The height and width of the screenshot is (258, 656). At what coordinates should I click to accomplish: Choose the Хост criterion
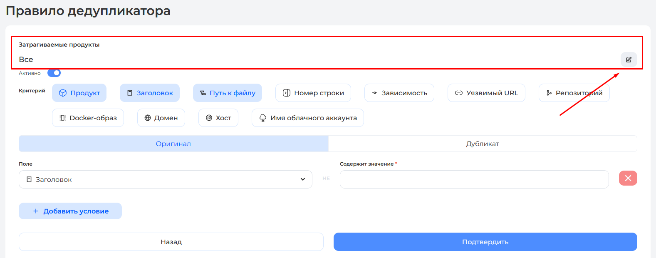click(x=218, y=118)
